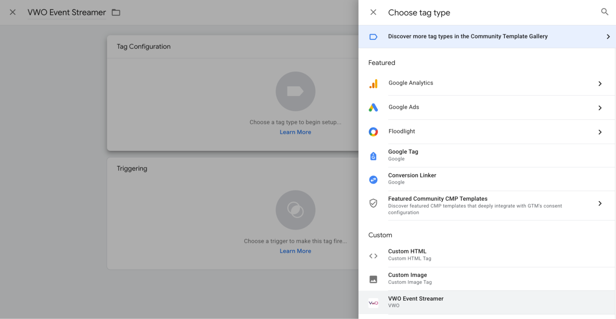Open the Google Analytics tag category
The image size is (616, 319).
[x=487, y=83]
